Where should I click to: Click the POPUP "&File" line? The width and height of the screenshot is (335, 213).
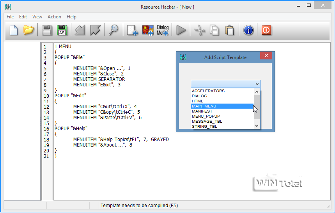[x=70, y=57]
